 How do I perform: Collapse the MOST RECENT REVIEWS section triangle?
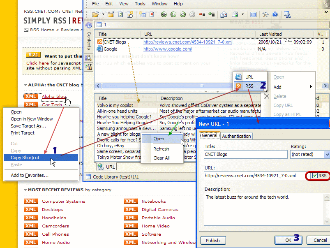(x=25, y=190)
